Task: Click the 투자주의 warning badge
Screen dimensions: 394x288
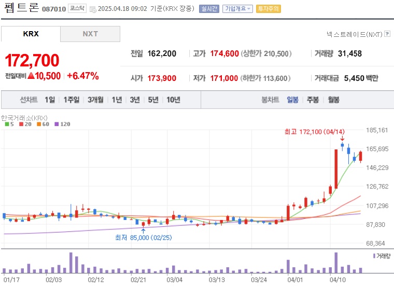Action: [x=269, y=9]
